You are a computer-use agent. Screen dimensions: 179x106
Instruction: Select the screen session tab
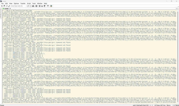tap(7, 9)
